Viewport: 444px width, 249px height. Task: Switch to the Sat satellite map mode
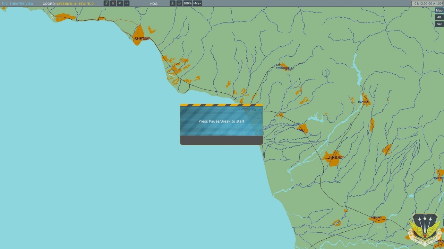click(x=439, y=24)
